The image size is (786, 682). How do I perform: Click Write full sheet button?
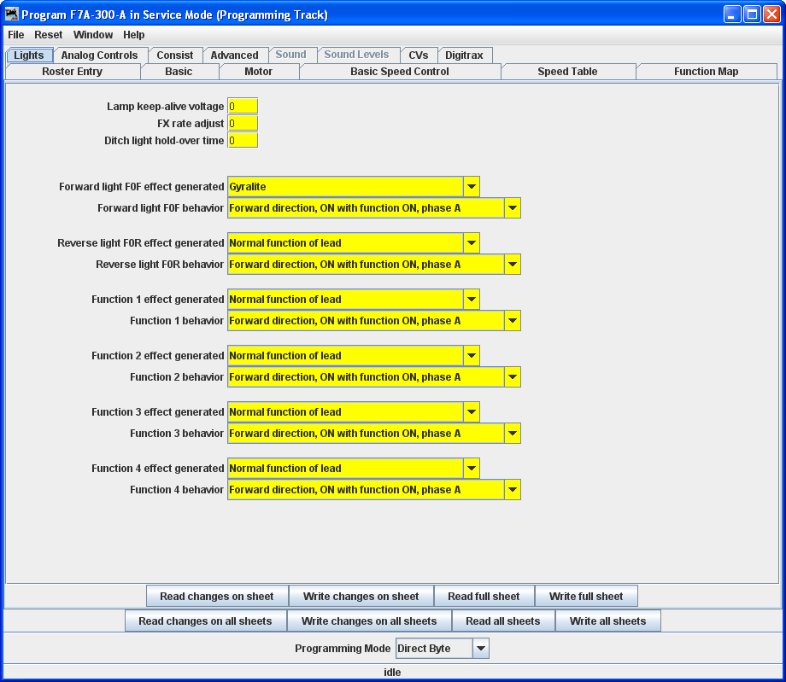(x=586, y=597)
